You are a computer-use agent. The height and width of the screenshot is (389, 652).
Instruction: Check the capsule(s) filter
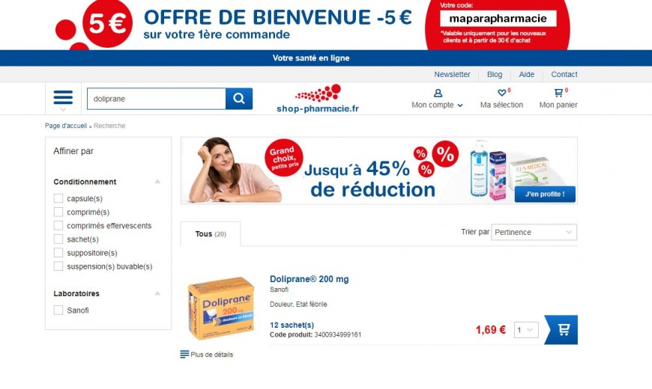point(58,198)
